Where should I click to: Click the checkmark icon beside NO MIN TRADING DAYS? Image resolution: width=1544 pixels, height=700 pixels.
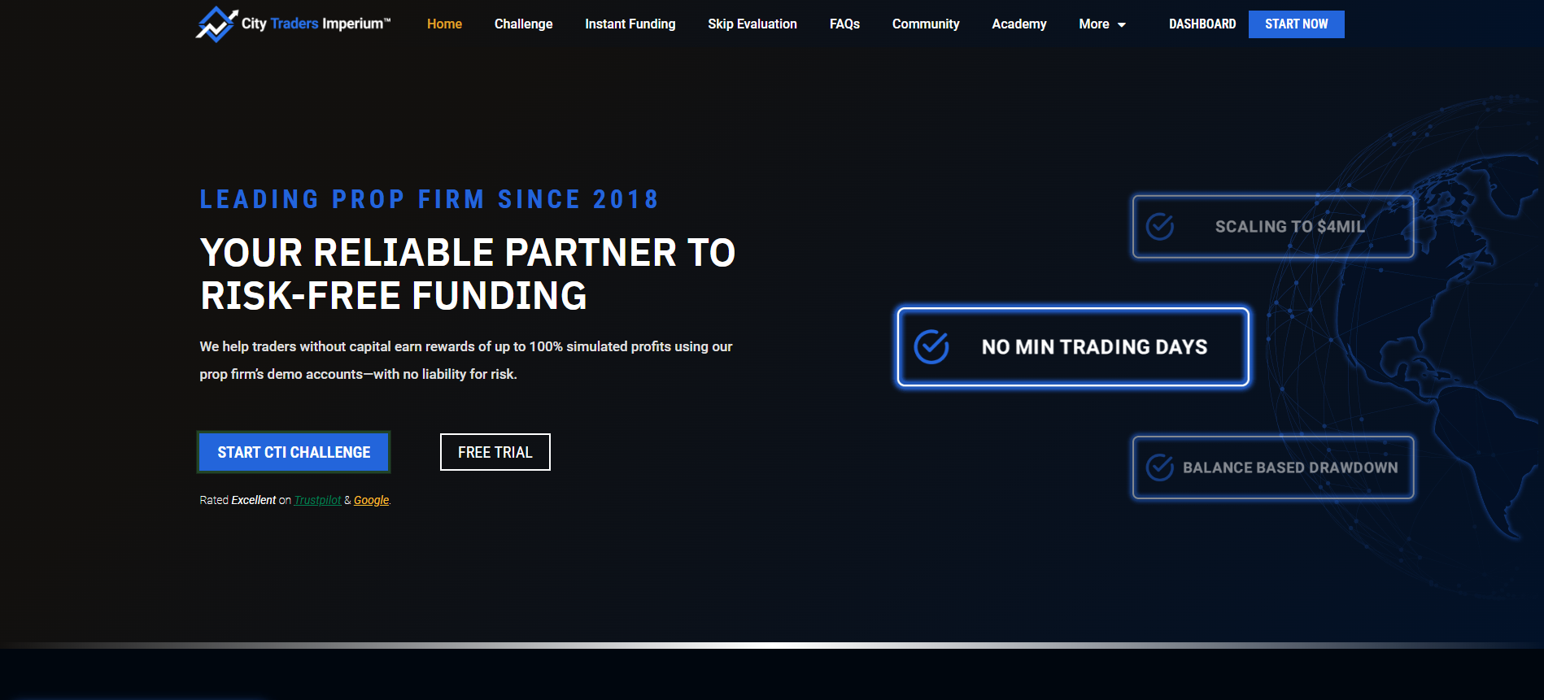(x=931, y=347)
